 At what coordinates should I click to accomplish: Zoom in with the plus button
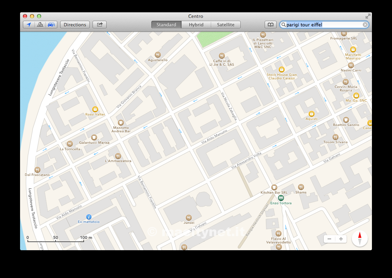coord(341,239)
